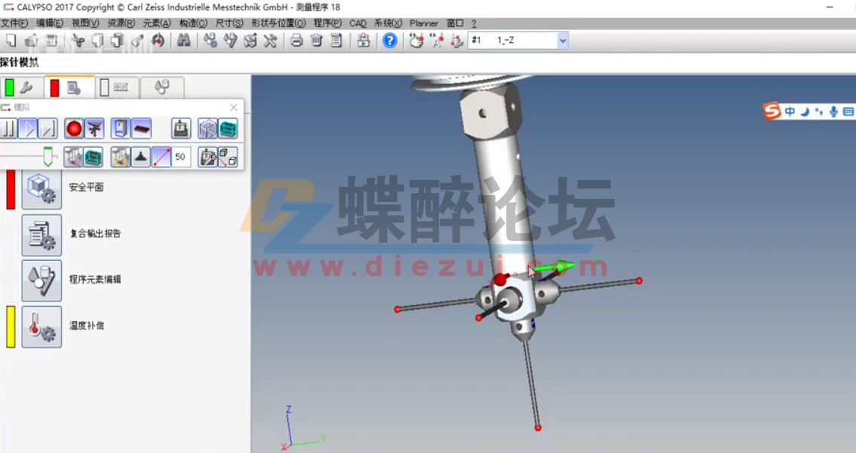Viewport: 856px width, 453px height.
Task: Toggle the teal CAD model visibility
Action: [229, 128]
